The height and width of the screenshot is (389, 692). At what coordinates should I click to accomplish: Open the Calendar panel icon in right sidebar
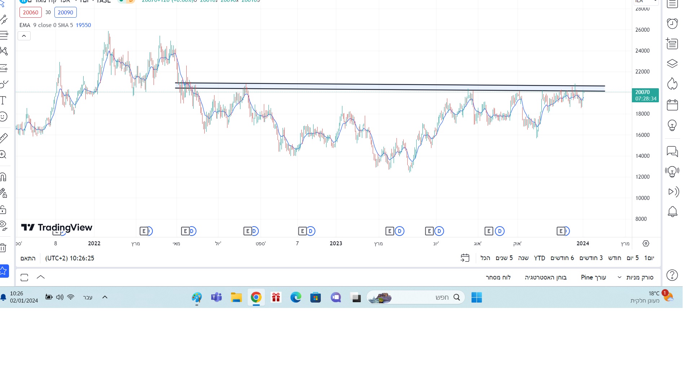click(672, 105)
